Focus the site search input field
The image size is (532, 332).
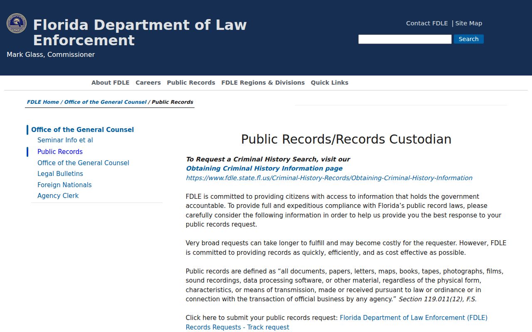[405, 39]
